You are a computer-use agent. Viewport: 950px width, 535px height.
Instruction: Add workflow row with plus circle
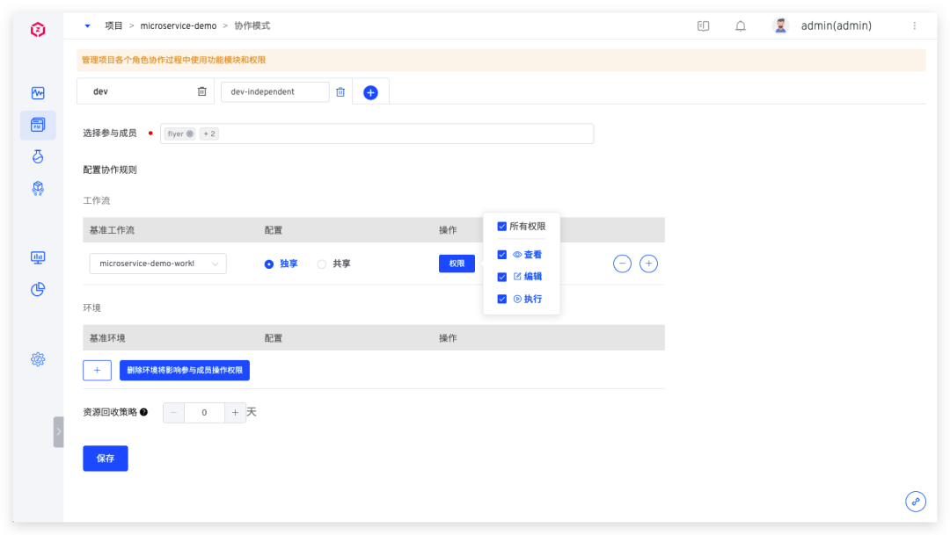(x=648, y=264)
